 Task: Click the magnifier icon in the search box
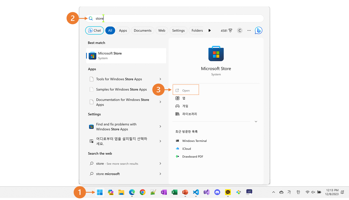point(91,19)
